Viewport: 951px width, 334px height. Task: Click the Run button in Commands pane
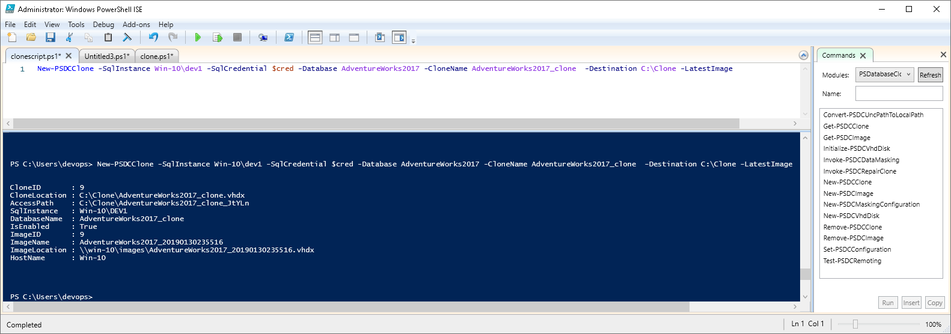[x=888, y=303]
